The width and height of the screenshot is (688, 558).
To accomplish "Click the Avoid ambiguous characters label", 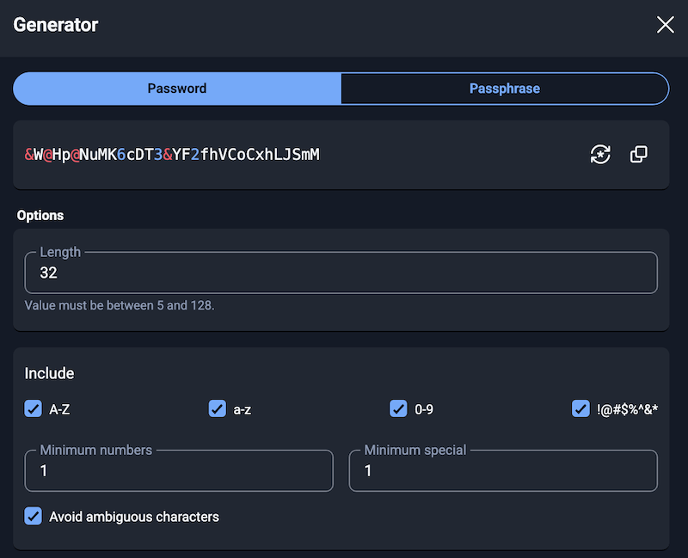I will (134, 517).
